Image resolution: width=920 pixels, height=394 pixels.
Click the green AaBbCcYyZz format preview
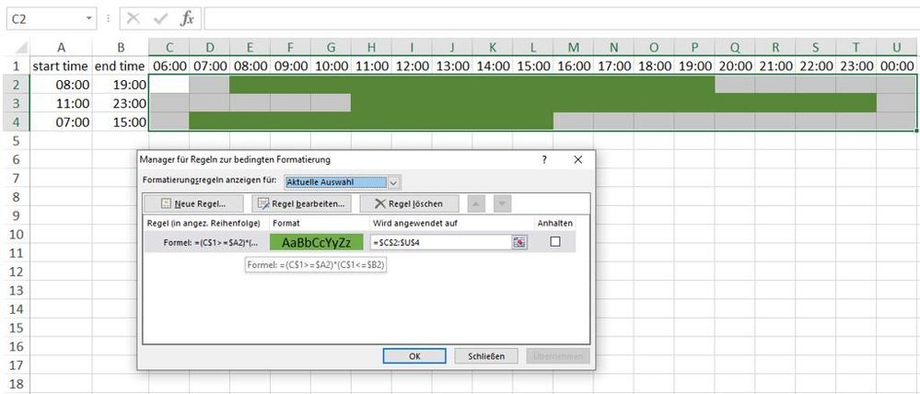[317, 242]
